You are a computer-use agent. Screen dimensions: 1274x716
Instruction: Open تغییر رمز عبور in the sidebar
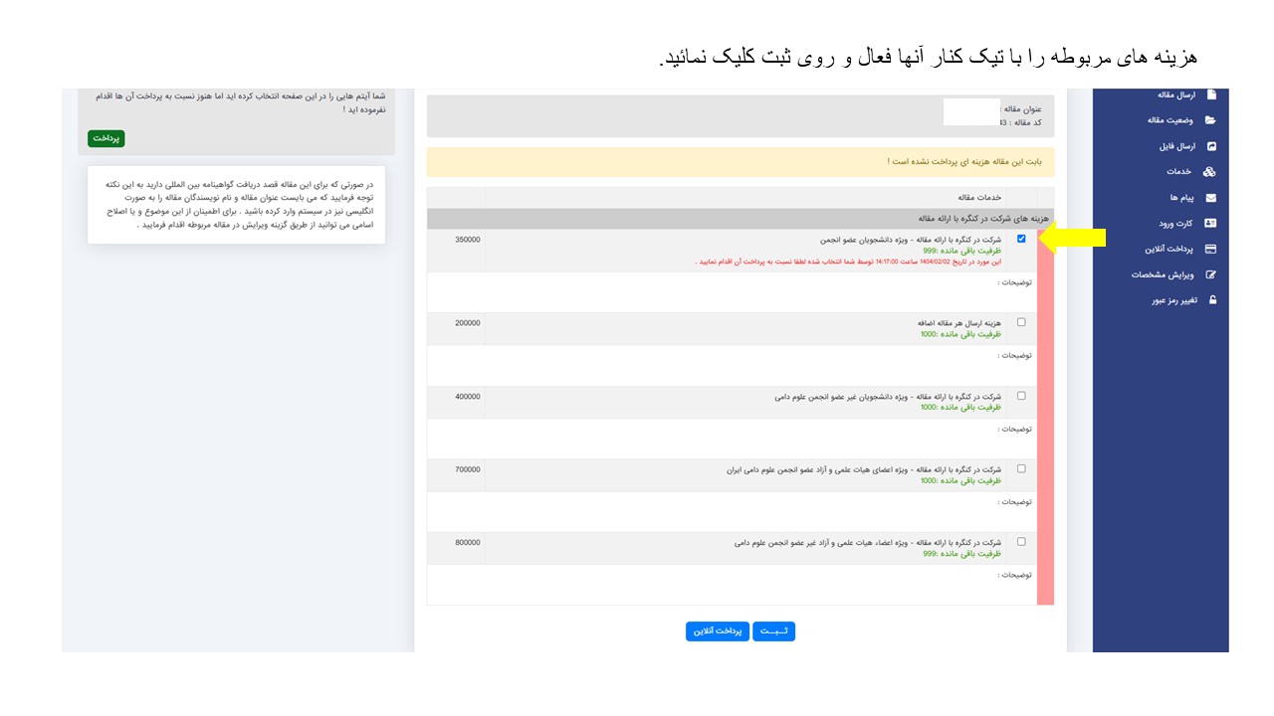1181,299
